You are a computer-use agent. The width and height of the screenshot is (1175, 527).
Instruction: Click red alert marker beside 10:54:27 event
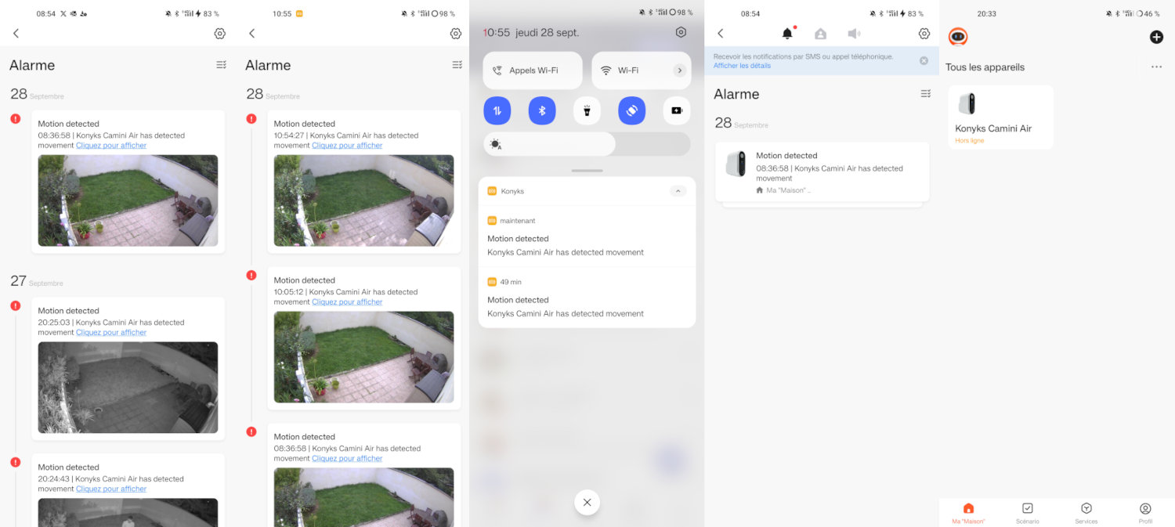pyautogui.click(x=251, y=118)
